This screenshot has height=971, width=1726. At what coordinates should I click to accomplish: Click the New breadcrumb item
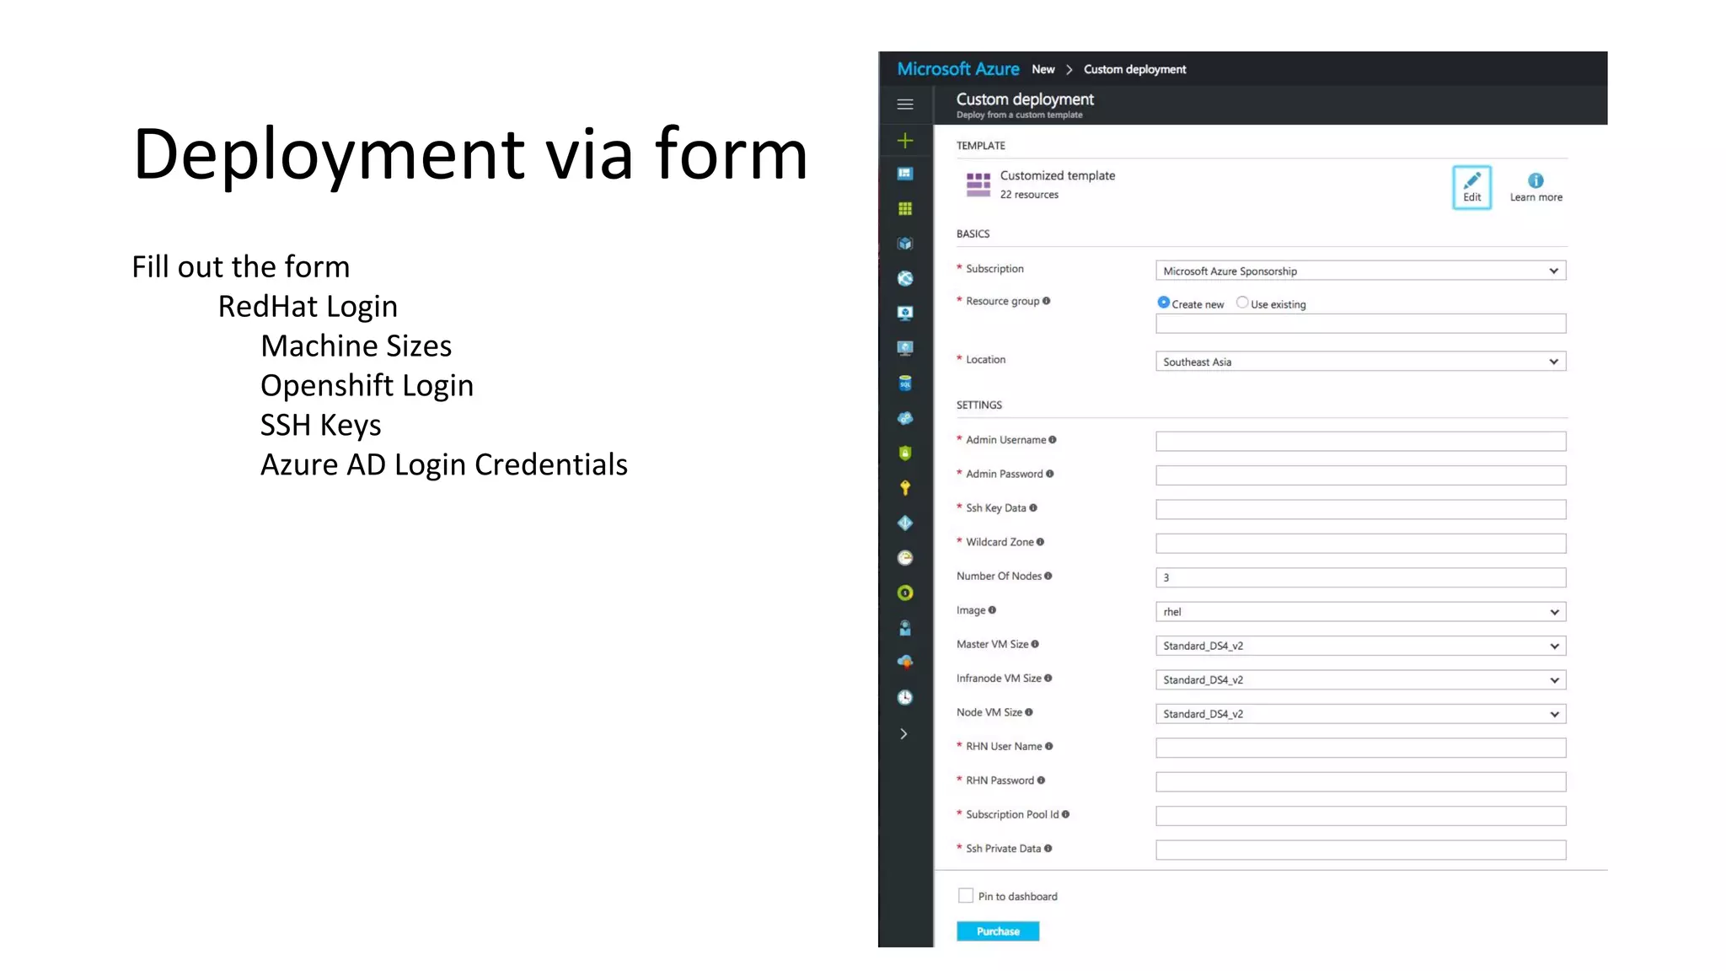[x=1043, y=69]
